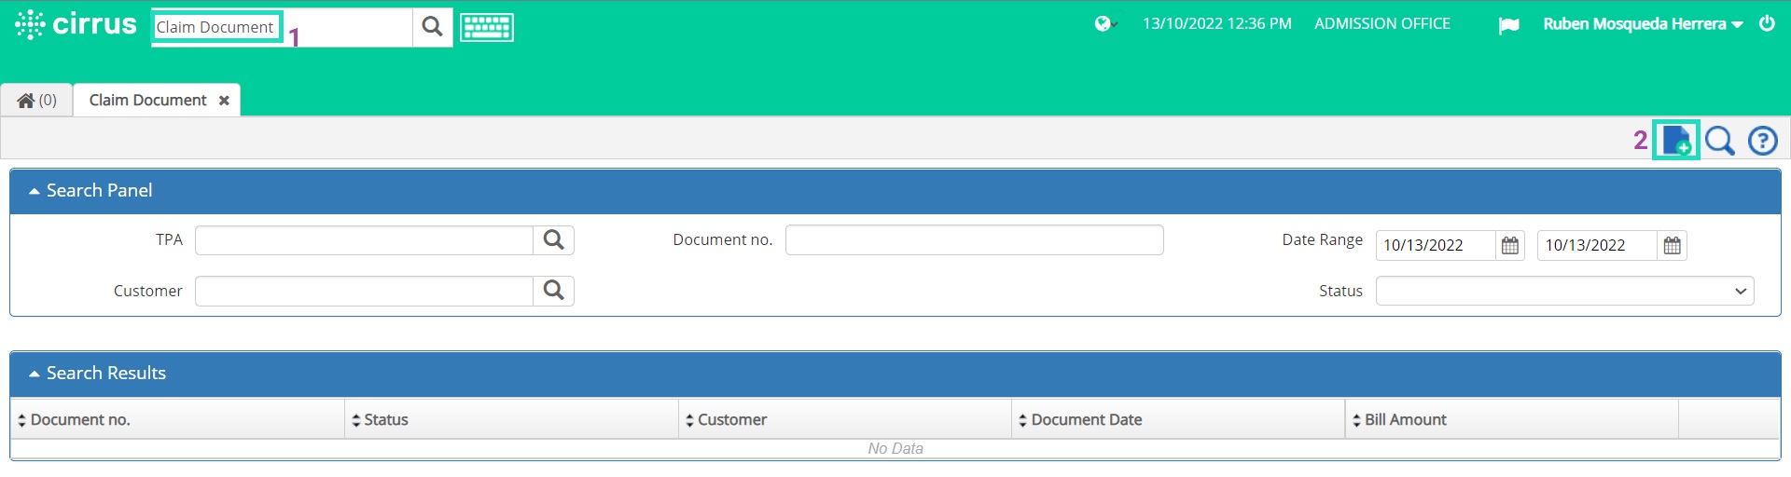1791x477 pixels.
Task: Click the power logout icon
Action: click(1767, 23)
